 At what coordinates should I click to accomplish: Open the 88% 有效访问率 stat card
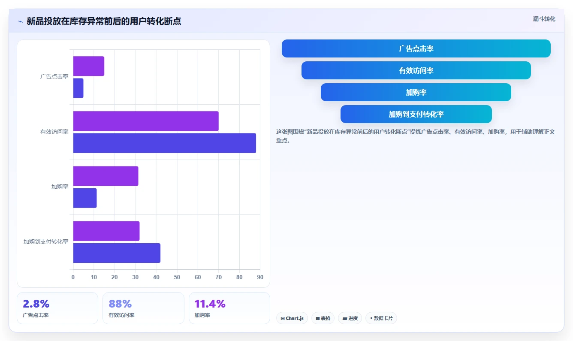(143, 308)
